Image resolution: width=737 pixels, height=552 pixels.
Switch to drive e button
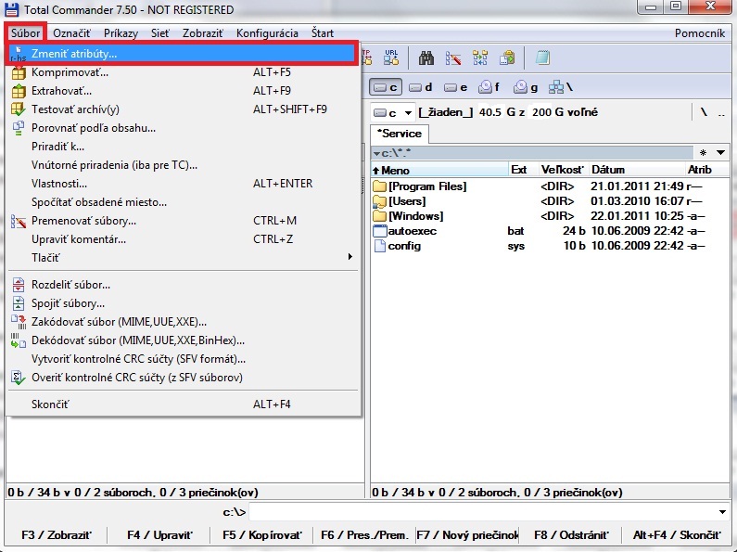tap(455, 87)
